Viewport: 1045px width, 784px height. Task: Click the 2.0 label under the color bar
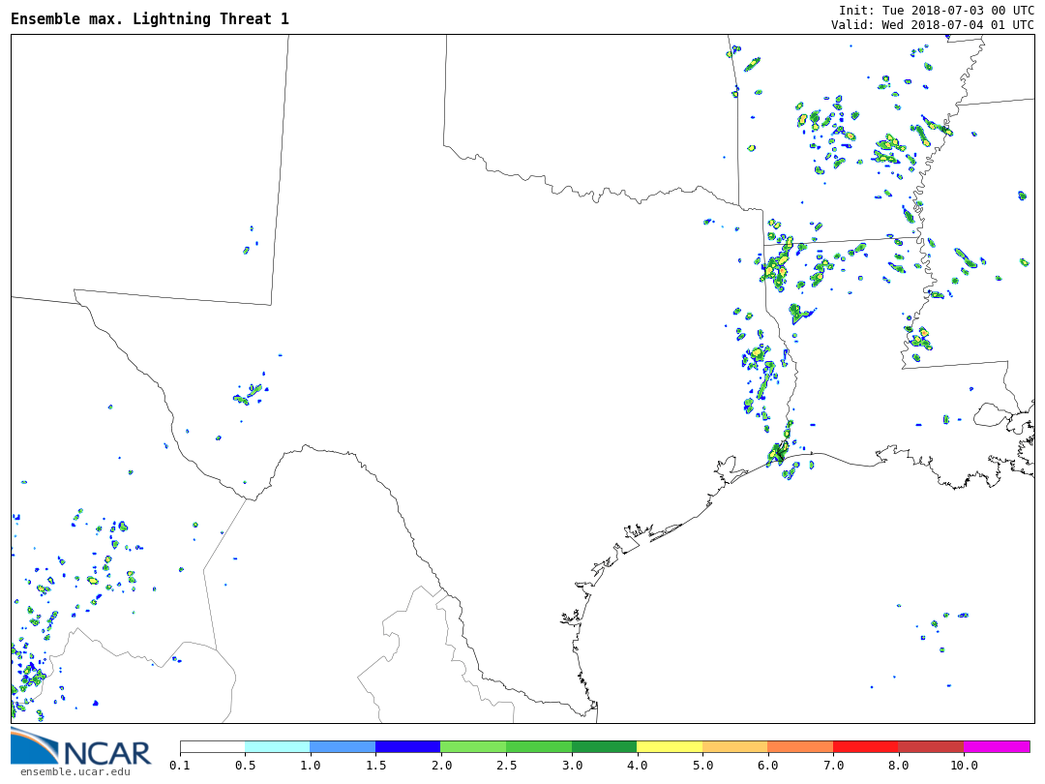(x=441, y=766)
